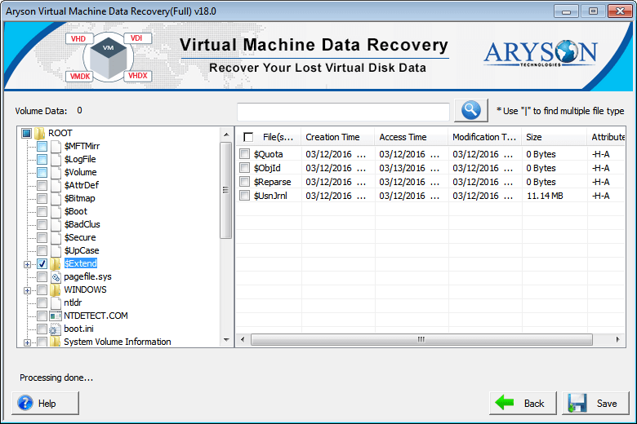Check the boot.ini checkbox
The width and height of the screenshot is (637, 424).
pos(42,329)
